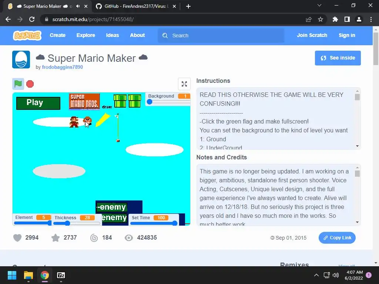Open frodobaggins7890 profile link
The image size is (379, 284).
pos(62,67)
